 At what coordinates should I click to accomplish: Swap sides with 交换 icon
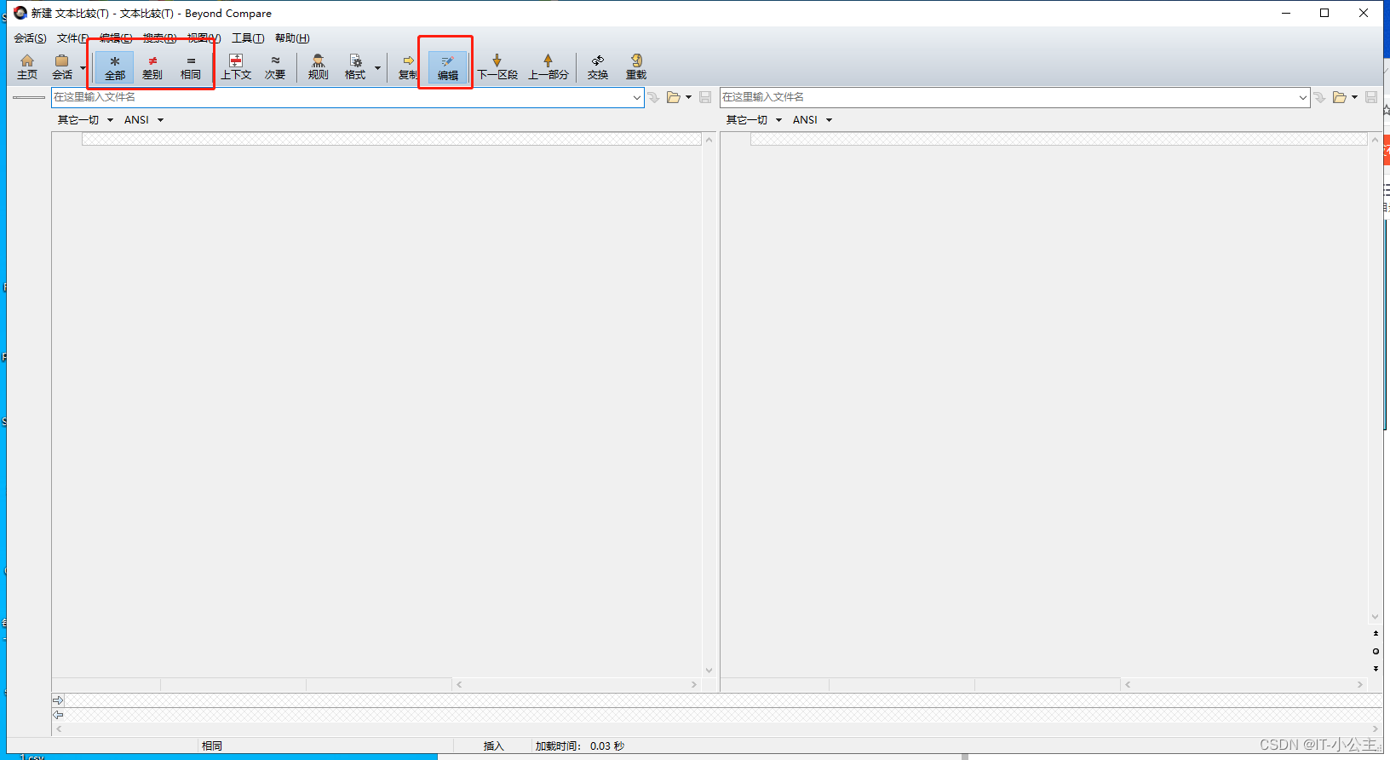[x=598, y=67]
